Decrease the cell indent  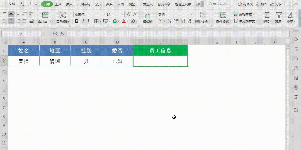point(24,14)
